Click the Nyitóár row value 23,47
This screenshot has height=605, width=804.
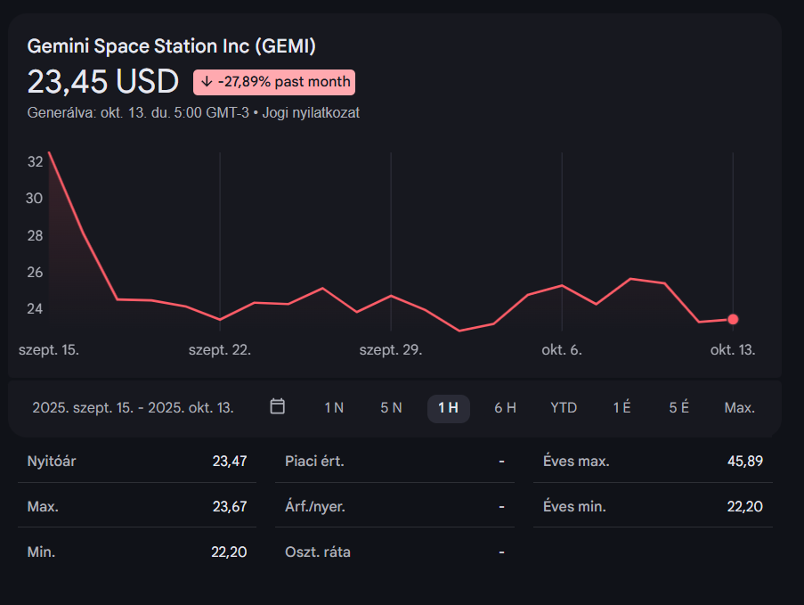[x=229, y=462]
